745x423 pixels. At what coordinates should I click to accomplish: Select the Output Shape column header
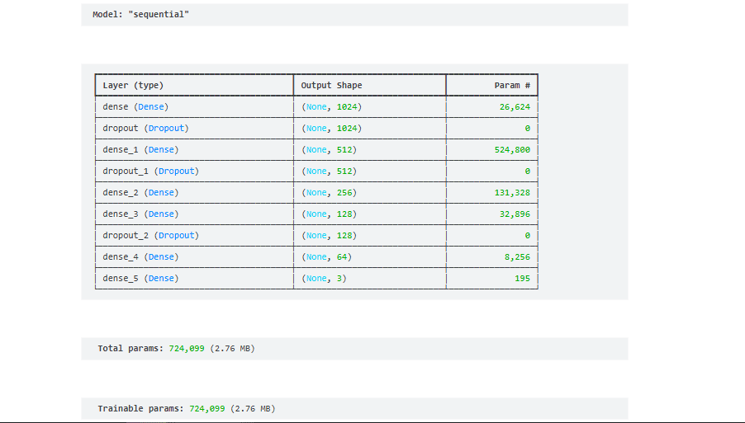[332, 86]
